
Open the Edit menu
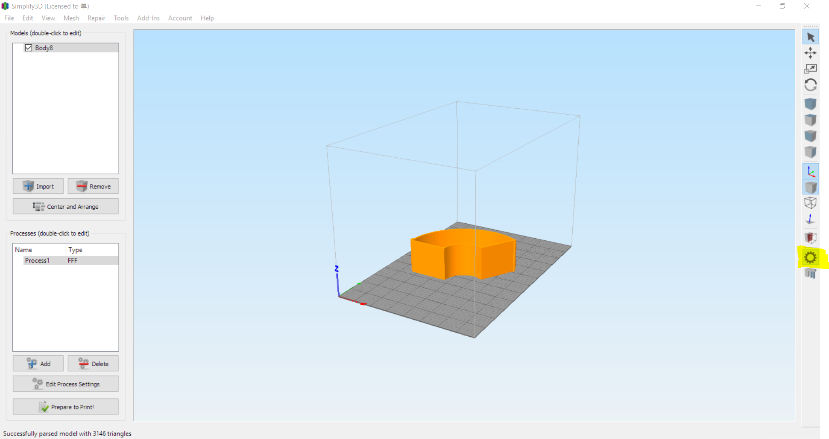28,18
